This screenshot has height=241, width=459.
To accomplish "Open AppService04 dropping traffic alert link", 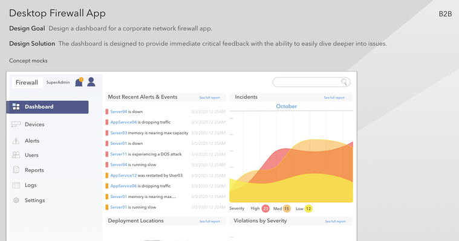I will pyautogui.click(x=123, y=122).
